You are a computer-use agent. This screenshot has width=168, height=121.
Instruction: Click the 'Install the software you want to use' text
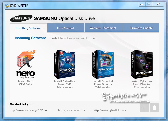[x=73, y=38]
